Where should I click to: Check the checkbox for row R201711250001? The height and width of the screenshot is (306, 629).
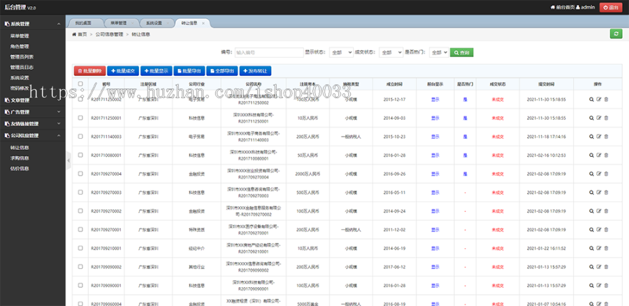point(80,118)
